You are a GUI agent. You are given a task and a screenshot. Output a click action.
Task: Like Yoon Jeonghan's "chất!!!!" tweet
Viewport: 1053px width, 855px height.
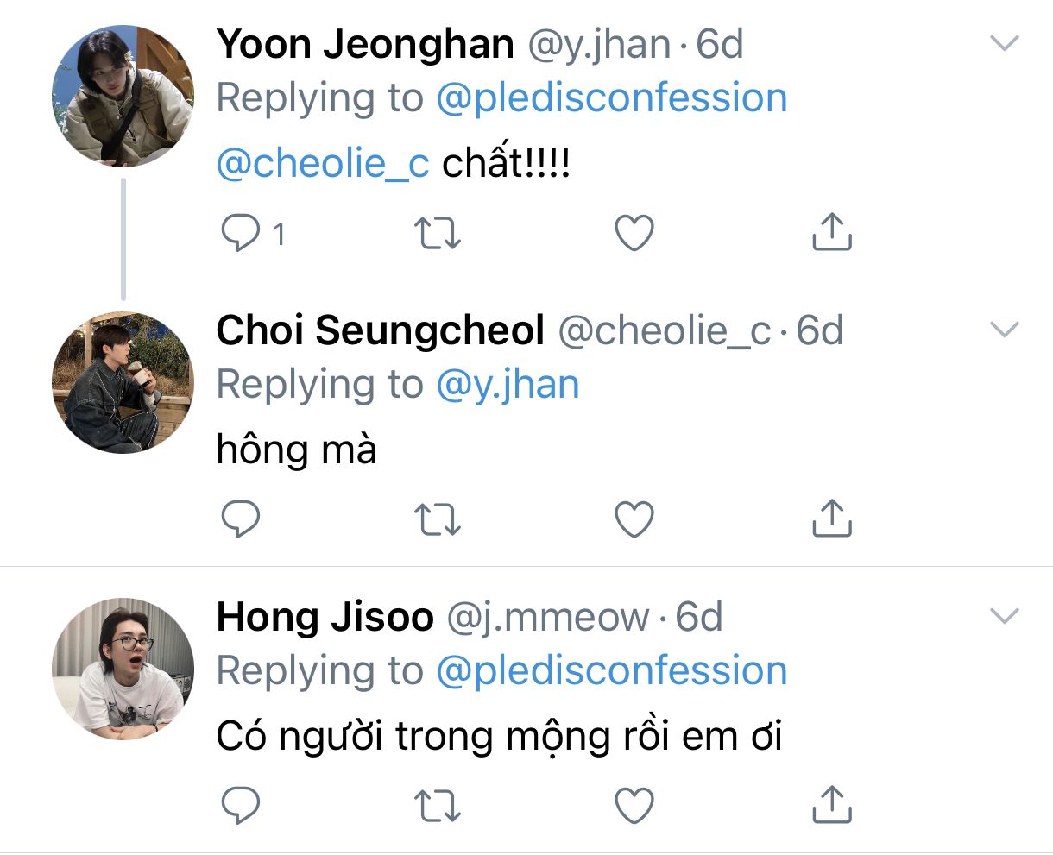[x=634, y=233]
